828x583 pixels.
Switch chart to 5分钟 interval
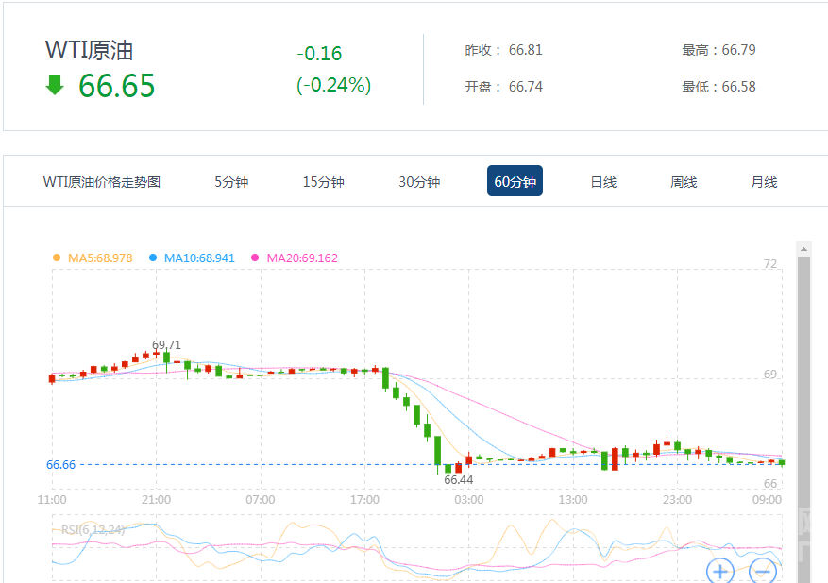[231, 182]
